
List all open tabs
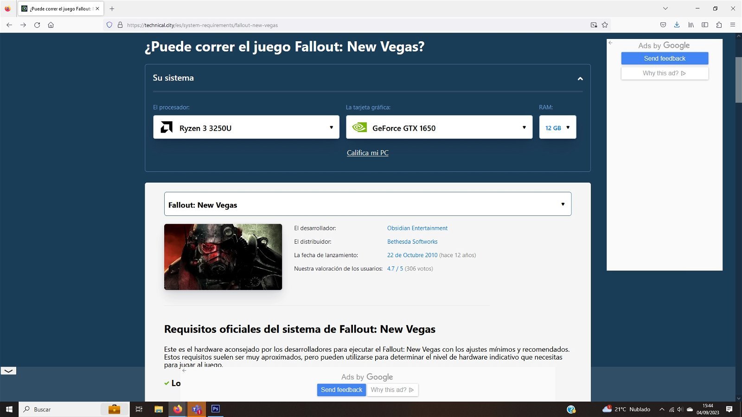point(665,8)
